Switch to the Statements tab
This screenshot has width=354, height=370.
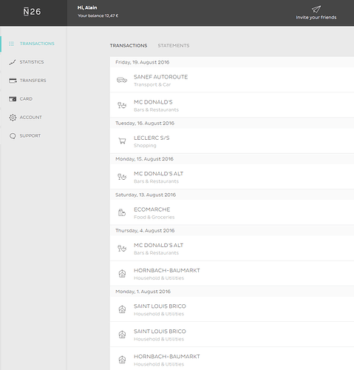coord(174,46)
